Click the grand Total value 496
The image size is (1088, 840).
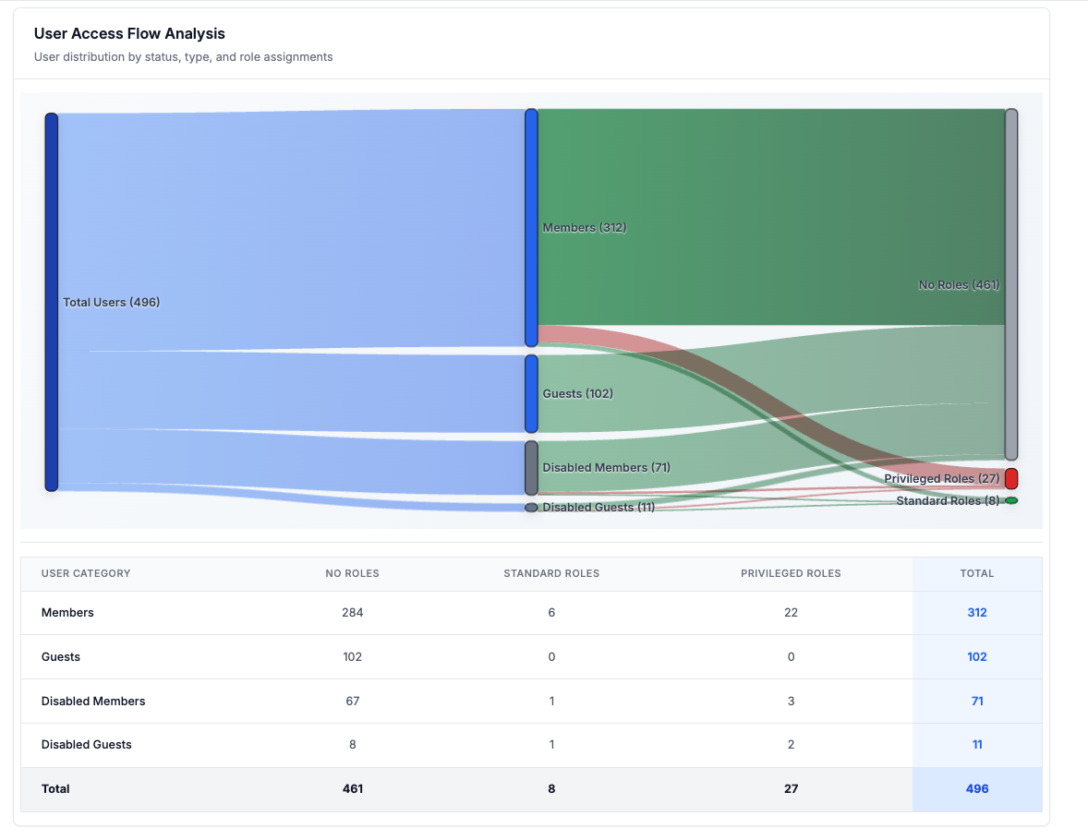(977, 789)
